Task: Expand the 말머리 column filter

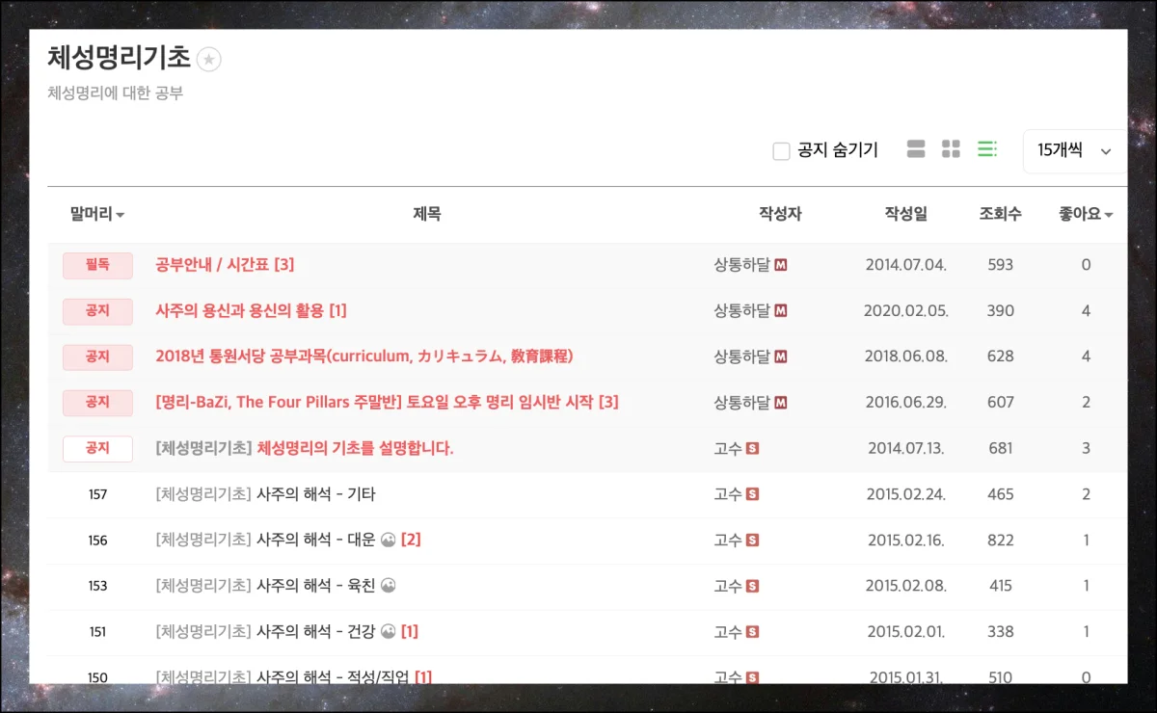Action: point(97,215)
